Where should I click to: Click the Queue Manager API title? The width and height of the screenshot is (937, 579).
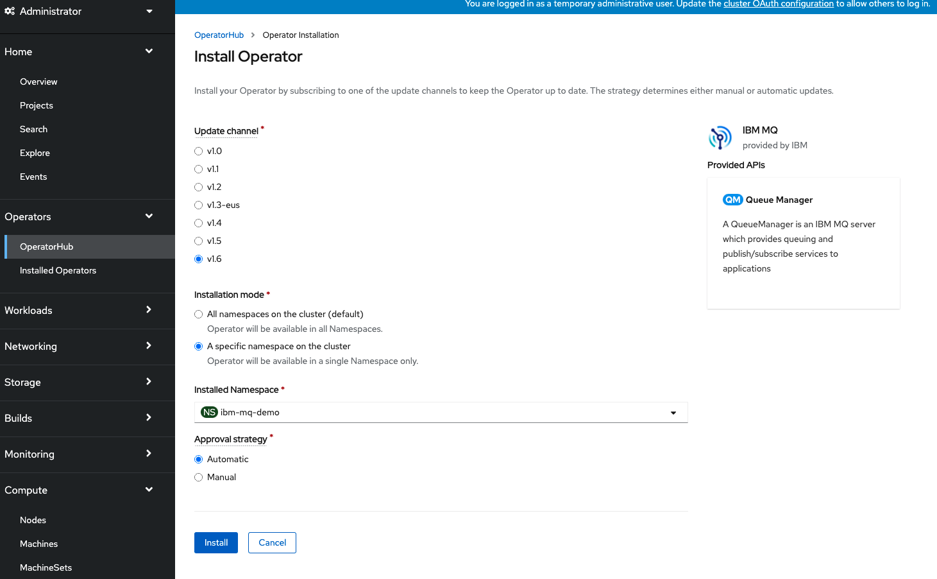point(779,200)
